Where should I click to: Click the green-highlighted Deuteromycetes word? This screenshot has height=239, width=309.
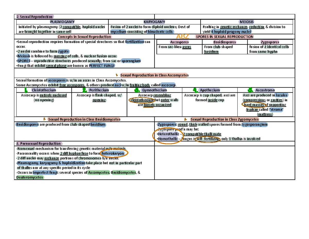[30, 177]
